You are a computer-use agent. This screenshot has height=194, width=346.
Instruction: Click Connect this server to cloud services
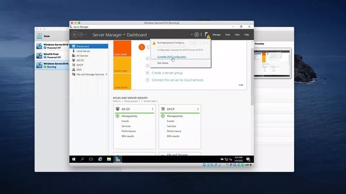point(178,80)
